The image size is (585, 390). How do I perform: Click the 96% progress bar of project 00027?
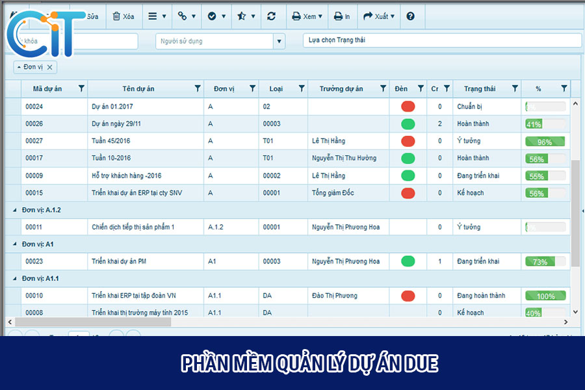tap(545, 142)
